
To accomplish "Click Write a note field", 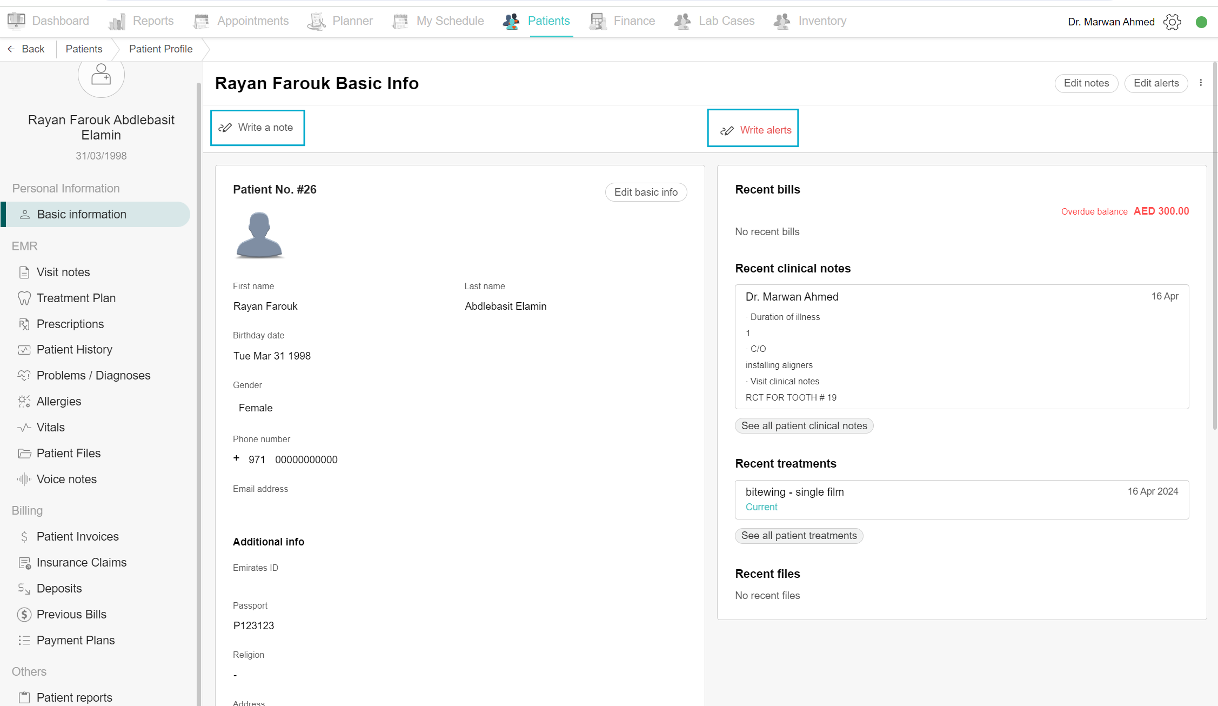I will tap(257, 128).
